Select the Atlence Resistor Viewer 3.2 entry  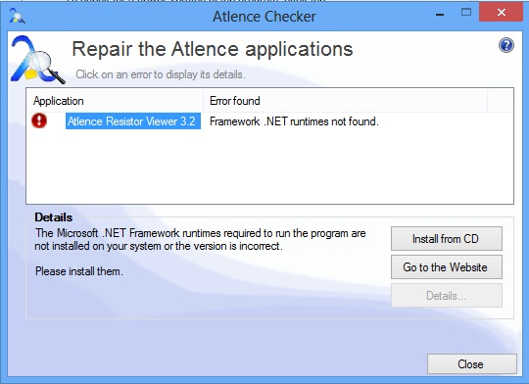133,121
